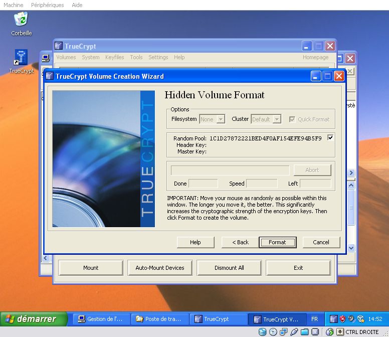Minimize the Volume Creation Wizard window
389x337 pixels.
[x=316, y=76]
